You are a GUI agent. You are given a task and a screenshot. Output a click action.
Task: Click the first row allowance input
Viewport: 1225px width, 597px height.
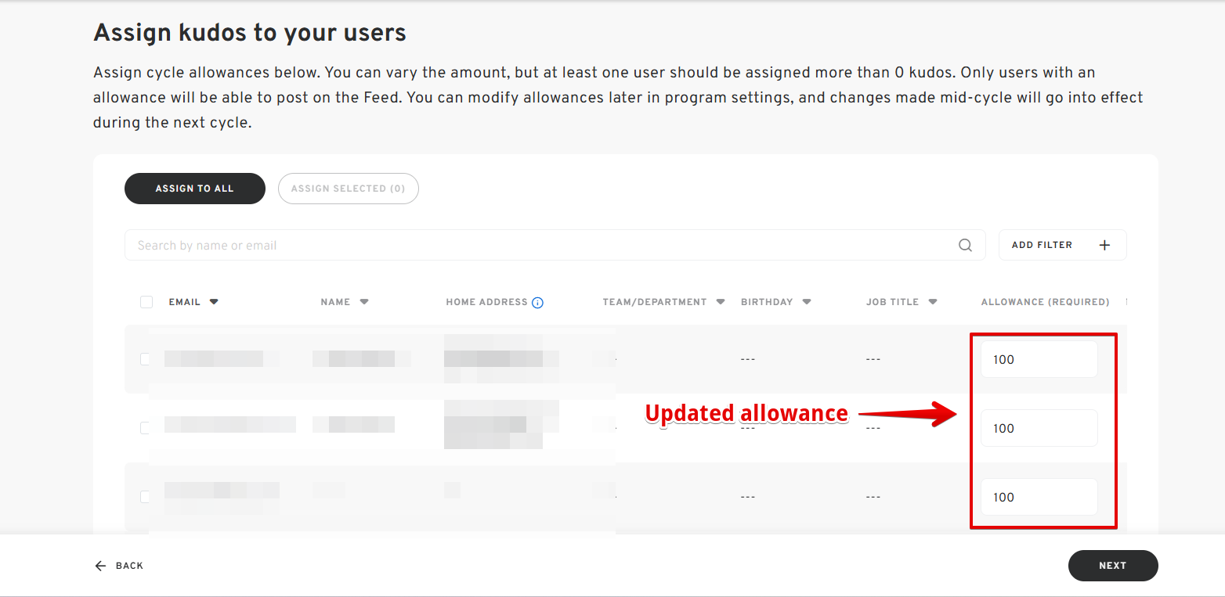(x=1039, y=359)
